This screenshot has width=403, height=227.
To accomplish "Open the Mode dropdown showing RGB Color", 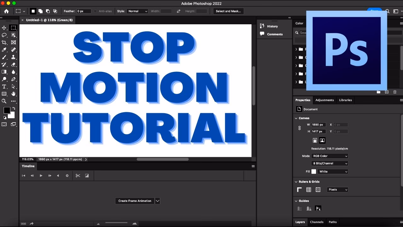I will (x=330, y=156).
